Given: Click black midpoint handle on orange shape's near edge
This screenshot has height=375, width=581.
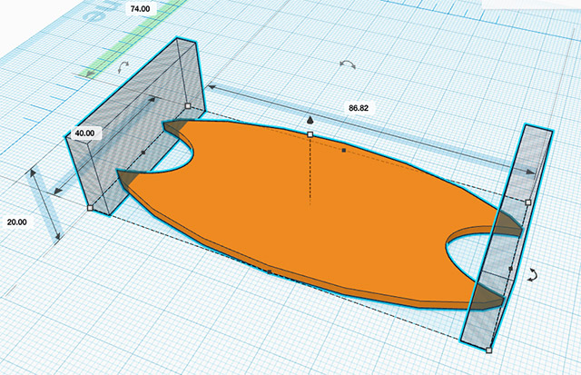Looking at the screenshot, I should [x=270, y=271].
